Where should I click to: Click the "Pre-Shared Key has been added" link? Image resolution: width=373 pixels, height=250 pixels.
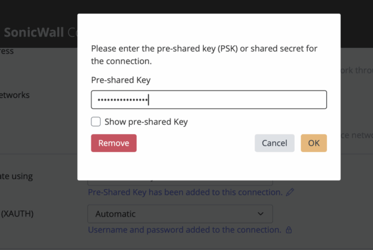(x=185, y=192)
